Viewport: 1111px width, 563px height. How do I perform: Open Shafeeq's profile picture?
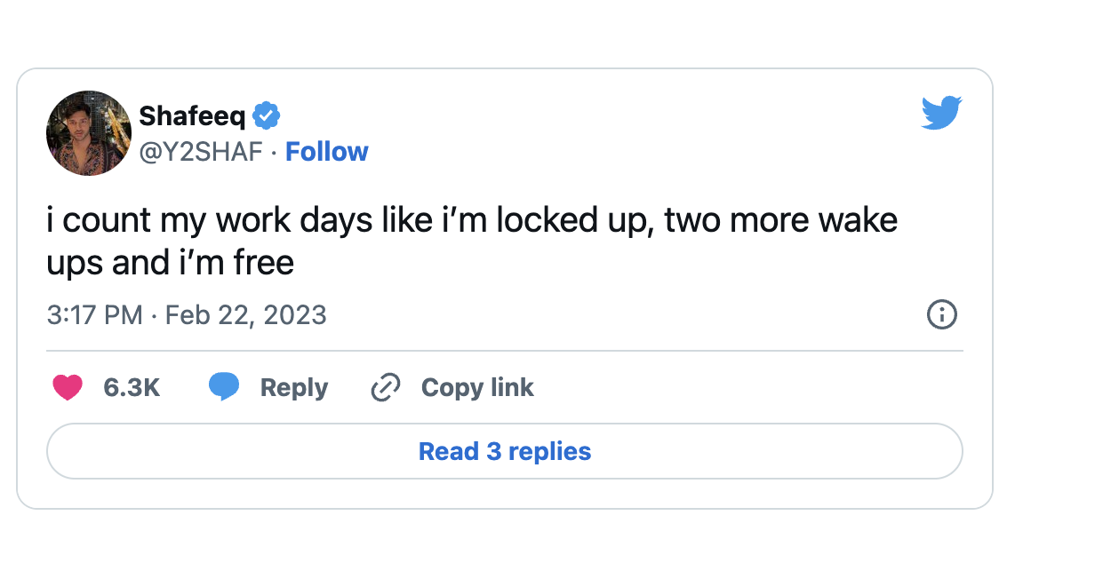[89, 133]
